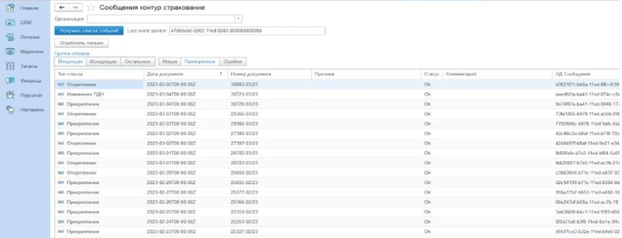Click the Организация input field
Image resolution: width=622 pixels, height=238 pixels.
point(161,19)
